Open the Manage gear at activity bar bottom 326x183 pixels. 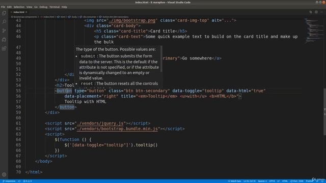pyautogui.click(x=4, y=174)
